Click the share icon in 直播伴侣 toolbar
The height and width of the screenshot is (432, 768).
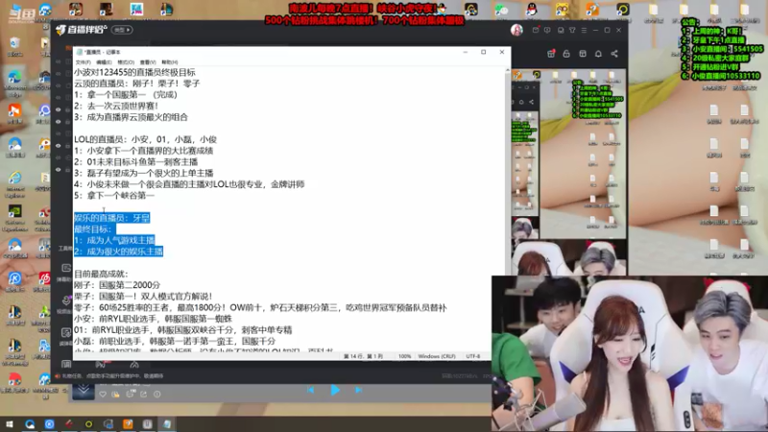click(x=614, y=54)
